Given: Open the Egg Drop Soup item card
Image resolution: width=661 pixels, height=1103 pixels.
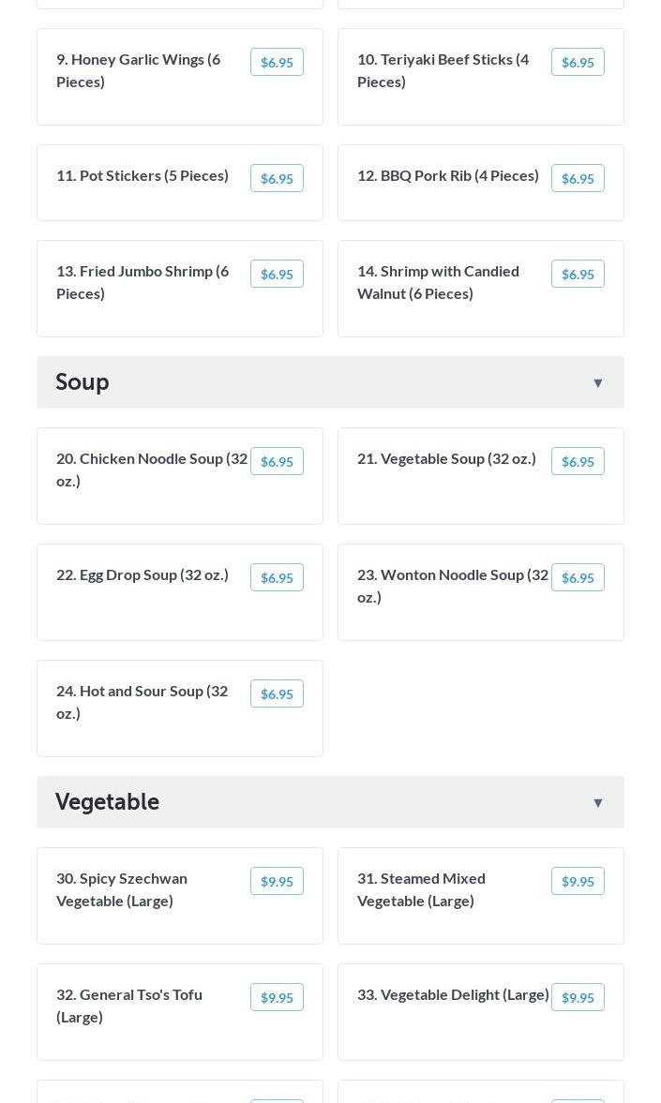Looking at the screenshot, I should coord(179,592).
